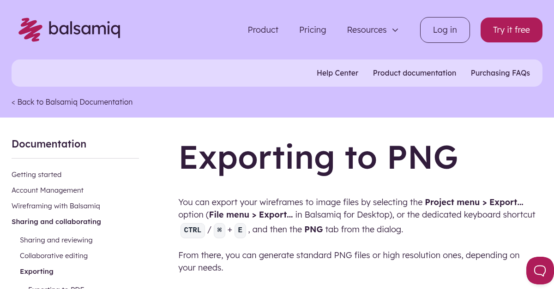This screenshot has width=554, height=289.
Task: Click the Try it free button
Action: (x=511, y=29)
